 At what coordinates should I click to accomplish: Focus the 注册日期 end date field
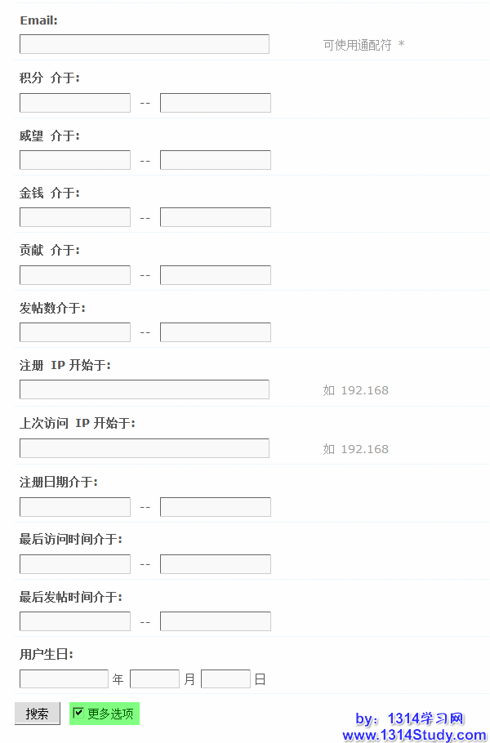point(216,507)
